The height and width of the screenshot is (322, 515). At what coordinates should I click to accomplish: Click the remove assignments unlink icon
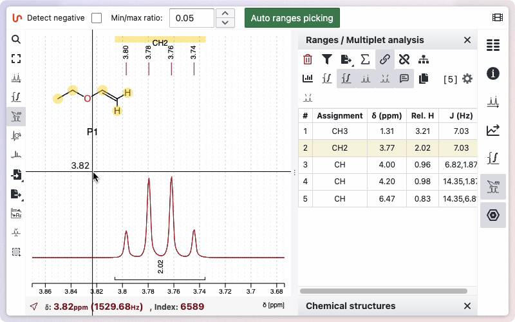(404, 60)
